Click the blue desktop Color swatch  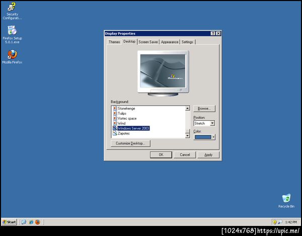click(x=203, y=137)
